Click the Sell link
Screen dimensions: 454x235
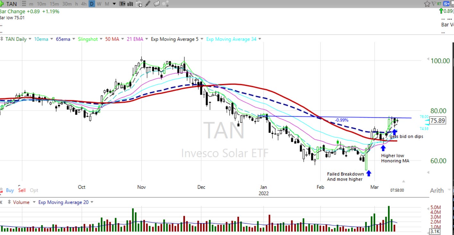[x=22, y=190]
